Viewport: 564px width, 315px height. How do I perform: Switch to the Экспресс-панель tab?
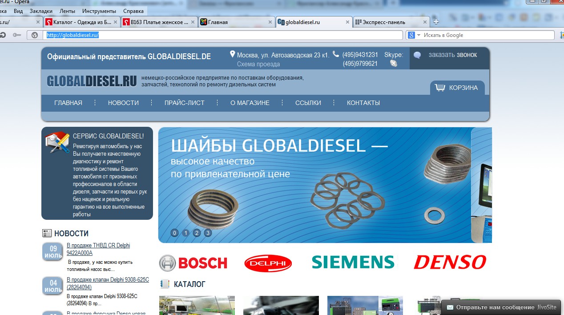coord(391,22)
